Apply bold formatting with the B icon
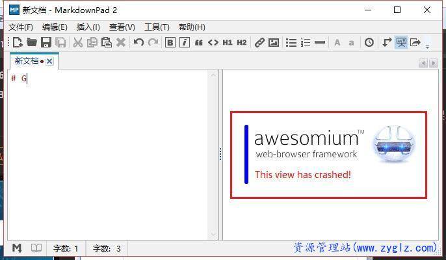446x260 pixels. click(170, 43)
